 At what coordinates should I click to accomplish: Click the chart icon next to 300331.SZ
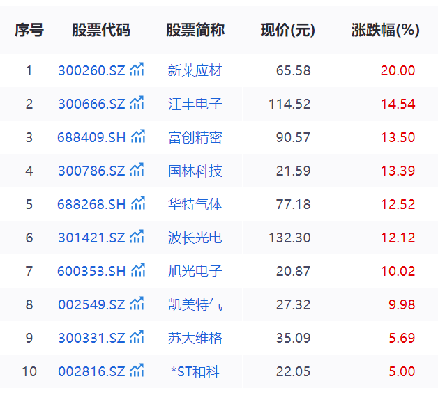click(x=137, y=337)
